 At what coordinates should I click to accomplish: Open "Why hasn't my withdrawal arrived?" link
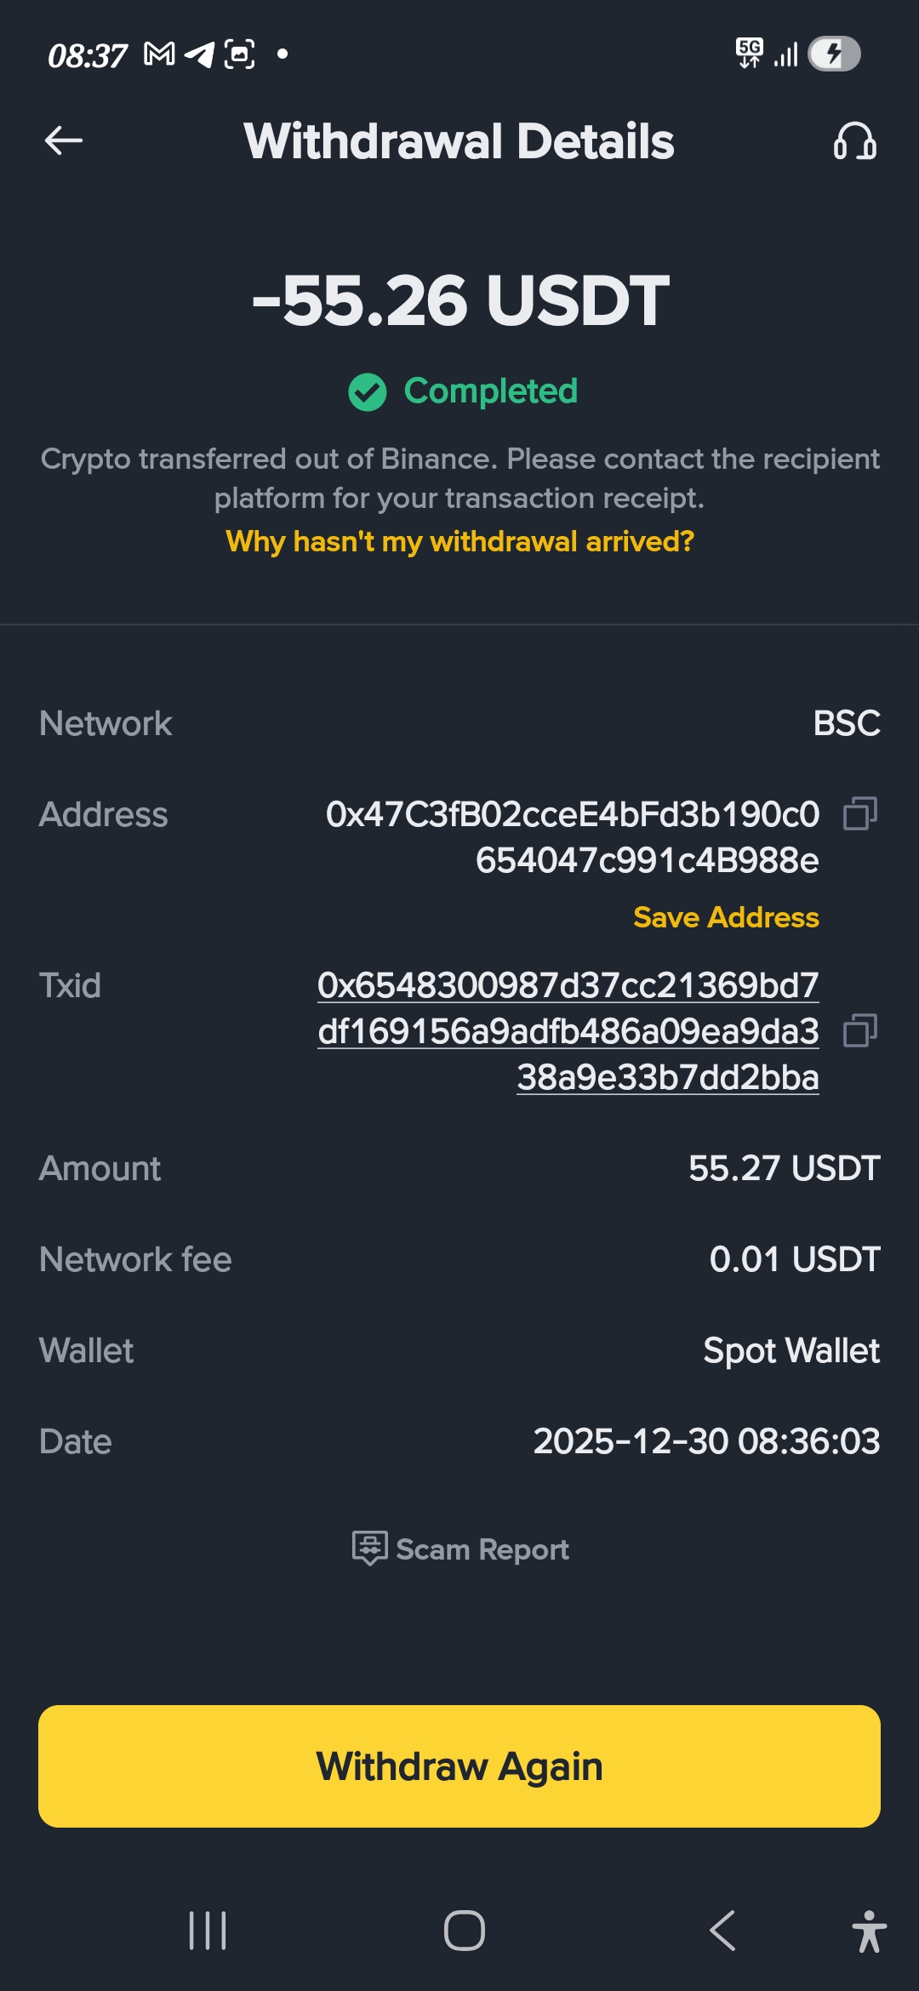459,541
